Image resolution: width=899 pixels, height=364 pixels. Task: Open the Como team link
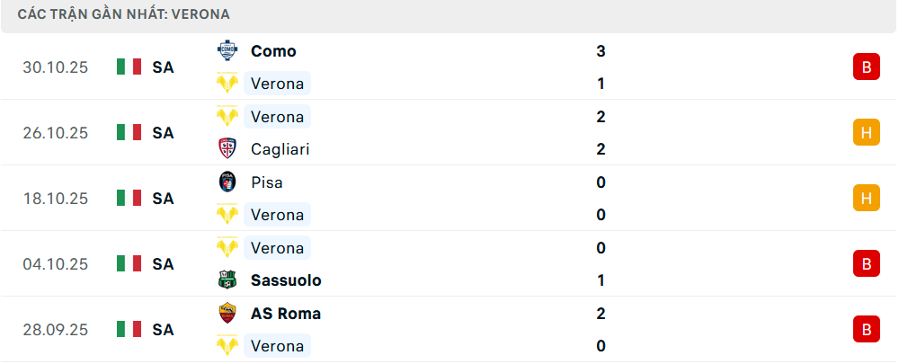[273, 51]
